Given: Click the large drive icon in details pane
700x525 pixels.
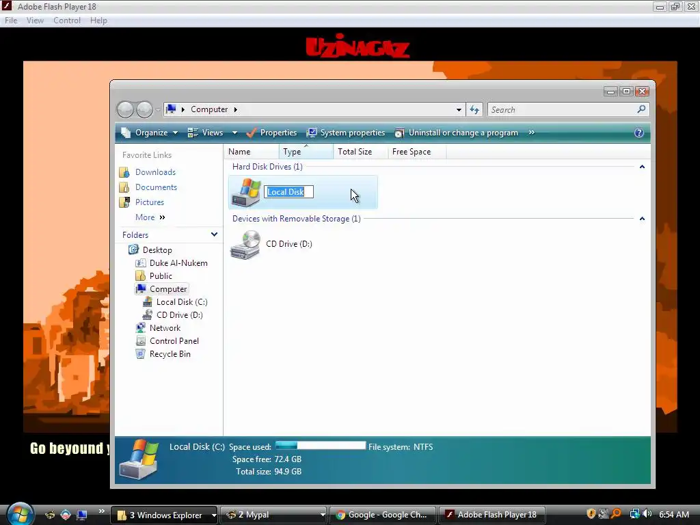Looking at the screenshot, I should pos(139,459).
